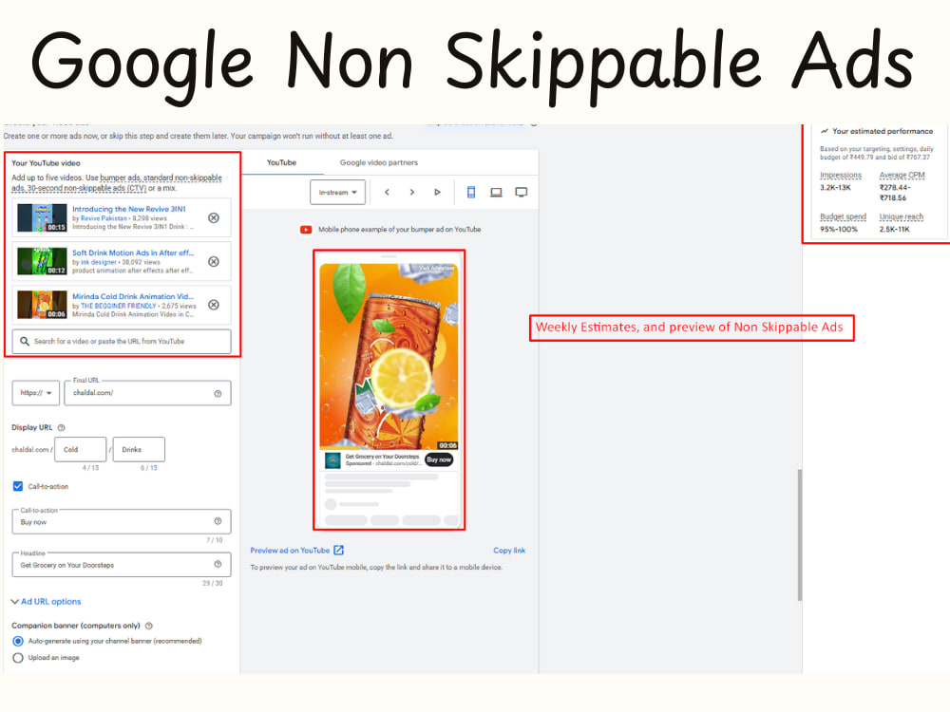
Task: Click Revive Pakistan channel name
Action: [x=104, y=218]
